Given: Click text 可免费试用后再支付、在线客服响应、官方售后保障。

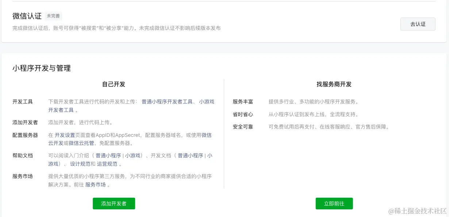Looking at the screenshot, I should tap(330, 127).
